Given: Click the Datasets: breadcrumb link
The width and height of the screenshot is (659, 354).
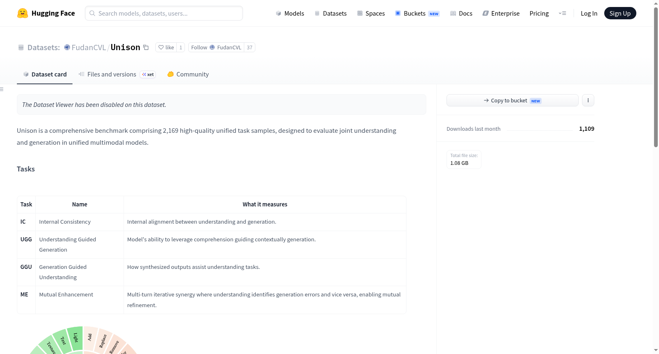Looking at the screenshot, I should [x=44, y=47].
